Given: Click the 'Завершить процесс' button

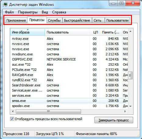Looking at the screenshot, I should (114, 120).
